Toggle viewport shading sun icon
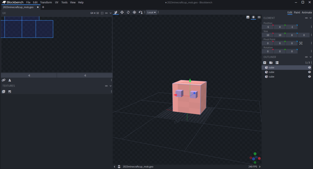 (253, 17)
